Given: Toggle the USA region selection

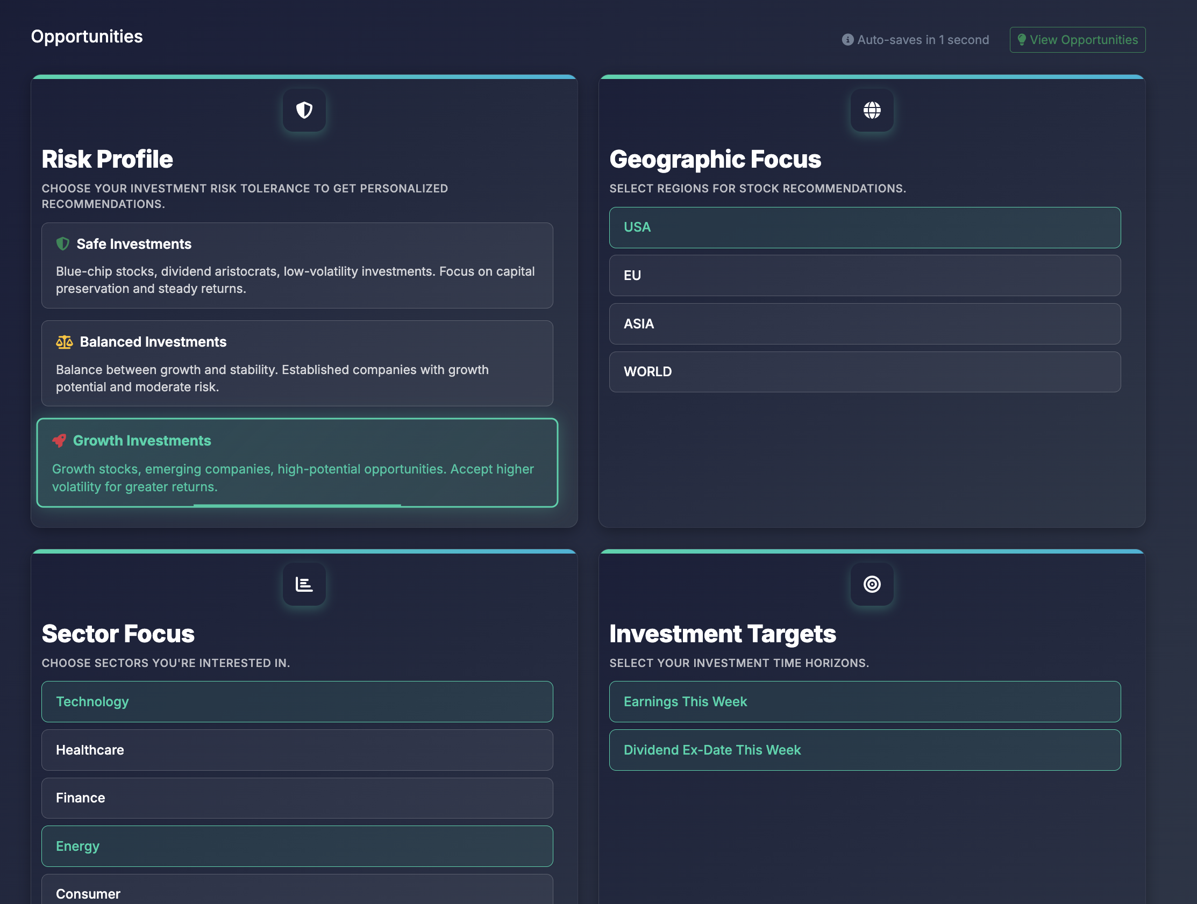Looking at the screenshot, I should 865,228.
